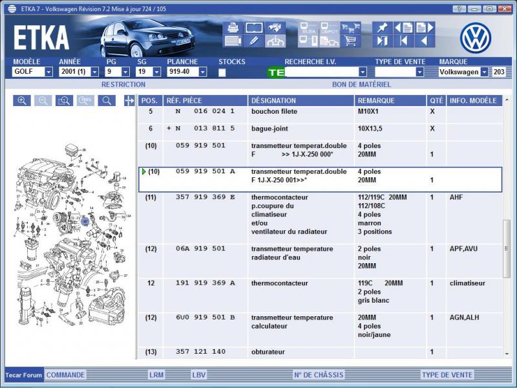The image size is (517, 388).
Task: Click the REMARQUE column header
Action: tap(390, 101)
